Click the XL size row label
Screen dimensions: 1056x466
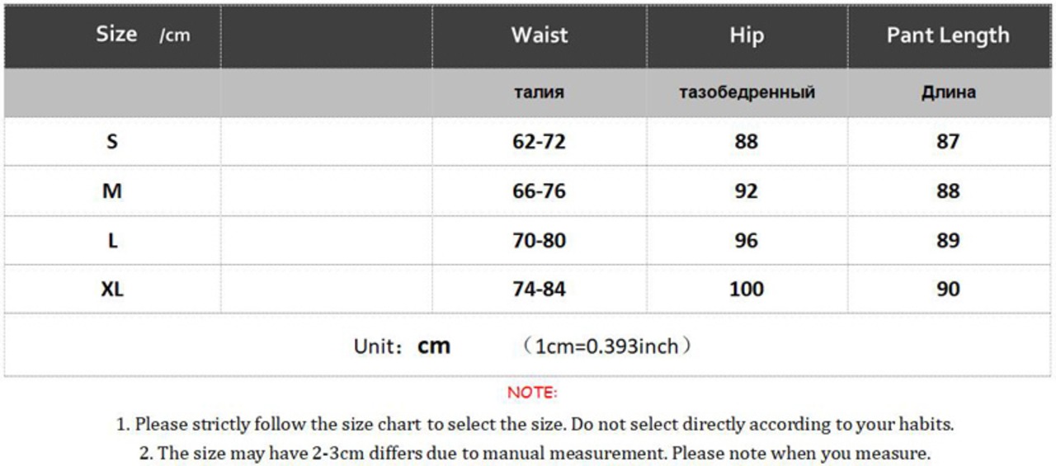click(x=112, y=289)
